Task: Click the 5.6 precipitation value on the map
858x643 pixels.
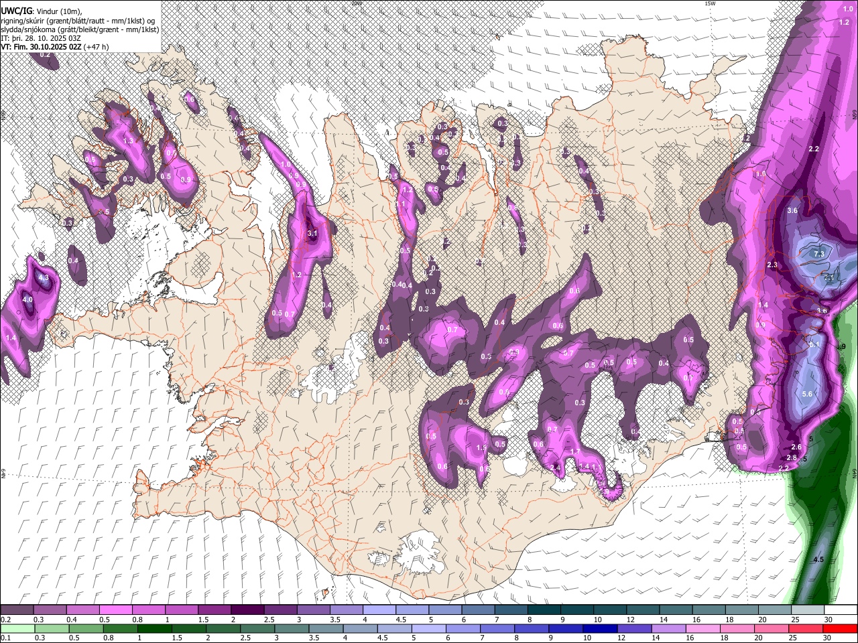Action: [807, 394]
